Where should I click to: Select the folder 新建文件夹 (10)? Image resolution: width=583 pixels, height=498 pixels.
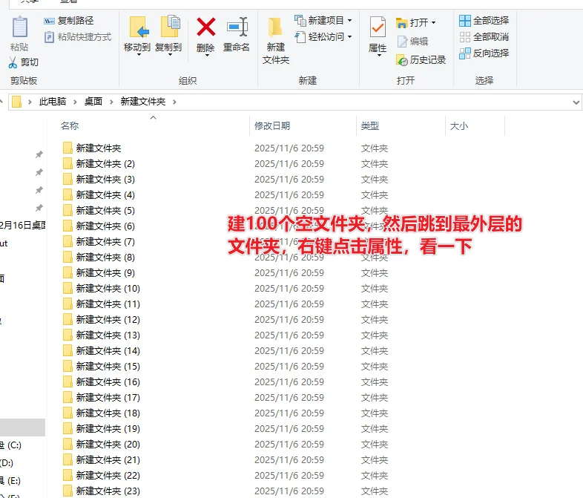108,289
